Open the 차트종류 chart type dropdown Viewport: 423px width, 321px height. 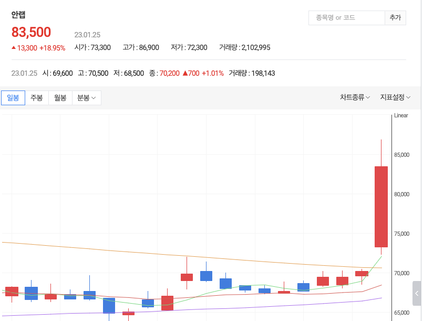(355, 97)
